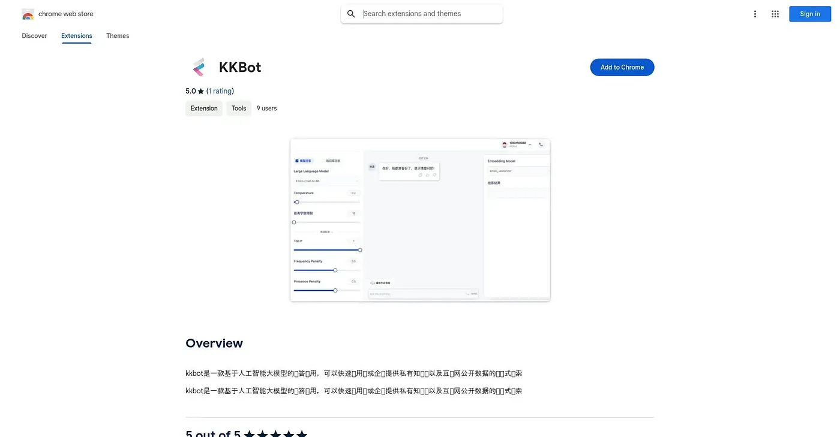
Task: Click the star icon beside 5.0 rating
Action: (201, 91)
